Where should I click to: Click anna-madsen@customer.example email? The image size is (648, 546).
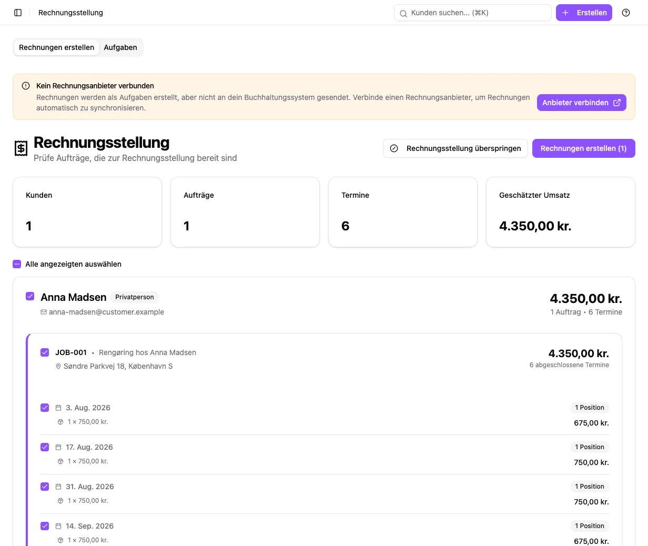pyautogui.click(x=106, y=312)
